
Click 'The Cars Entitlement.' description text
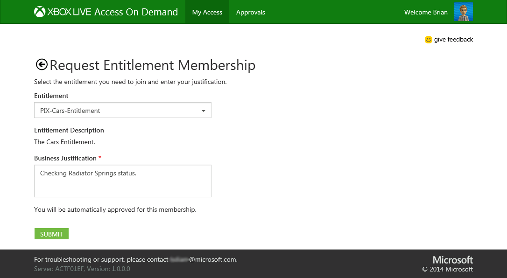65,142
